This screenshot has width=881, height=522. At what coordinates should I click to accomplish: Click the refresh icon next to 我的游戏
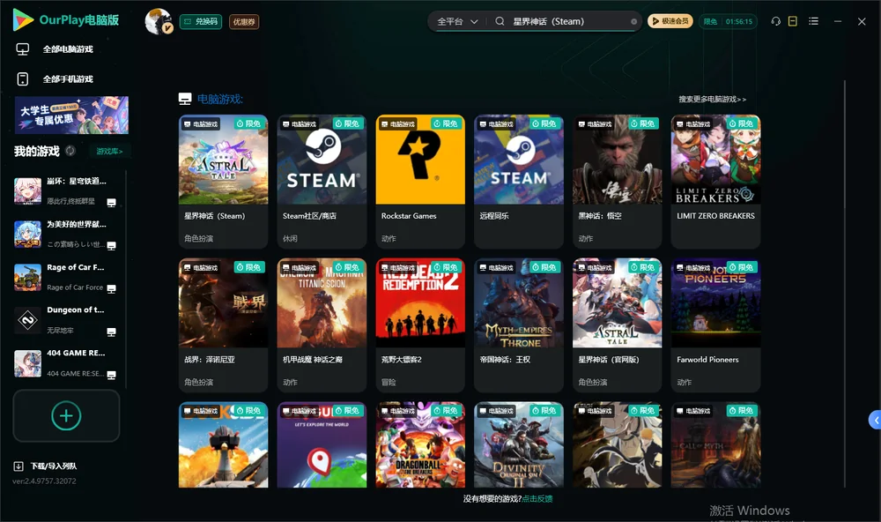(70, 151)
